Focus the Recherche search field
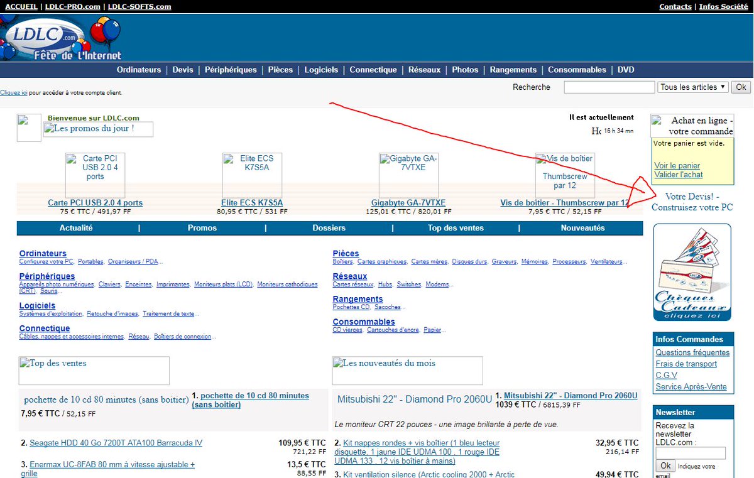Screen dimensions: 754x478 click(609, 87)
